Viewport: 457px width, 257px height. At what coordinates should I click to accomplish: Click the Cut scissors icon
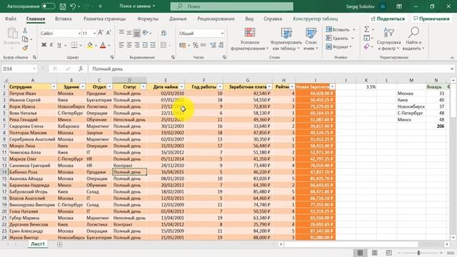pos(25,30)
